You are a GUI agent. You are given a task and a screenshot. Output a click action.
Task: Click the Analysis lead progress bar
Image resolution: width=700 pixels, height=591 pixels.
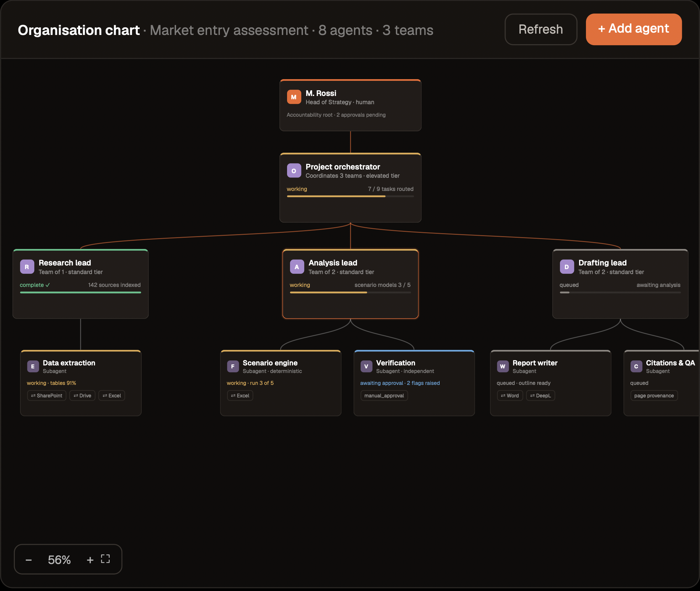[350, 293]
